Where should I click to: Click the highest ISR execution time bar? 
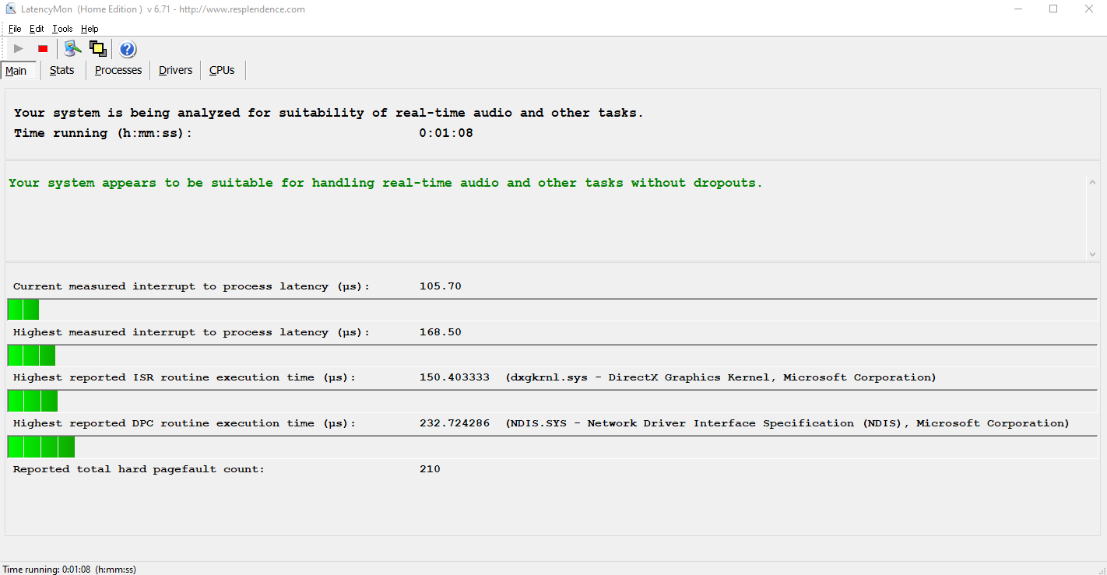pos(552,401)
